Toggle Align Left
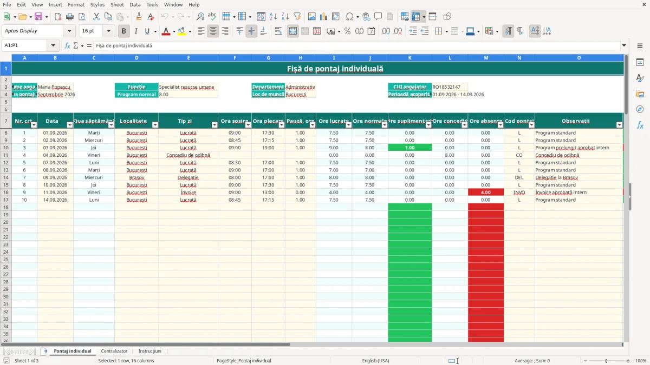The height and width of the screenshot is (365, 650). tap(201, 31)
